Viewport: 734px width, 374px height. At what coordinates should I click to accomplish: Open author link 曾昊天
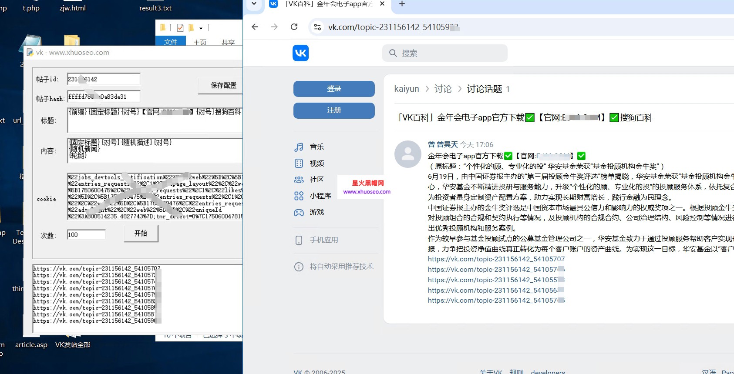(443, 145)
